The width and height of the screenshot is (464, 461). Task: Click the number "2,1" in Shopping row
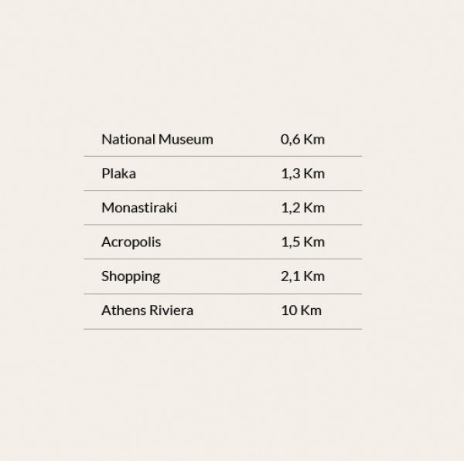pyautogui.click(x=290, y=276)
